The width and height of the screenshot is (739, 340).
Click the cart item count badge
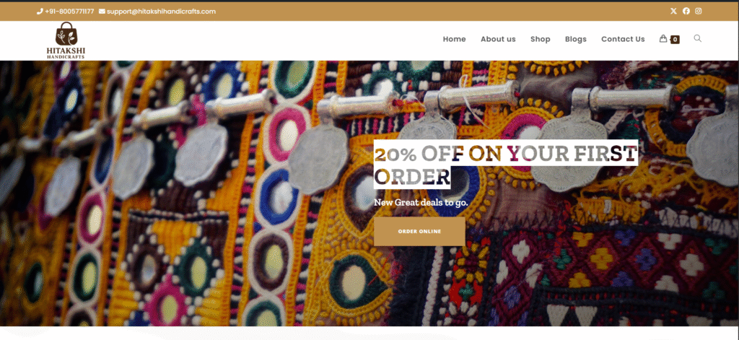tap(675, 40)
